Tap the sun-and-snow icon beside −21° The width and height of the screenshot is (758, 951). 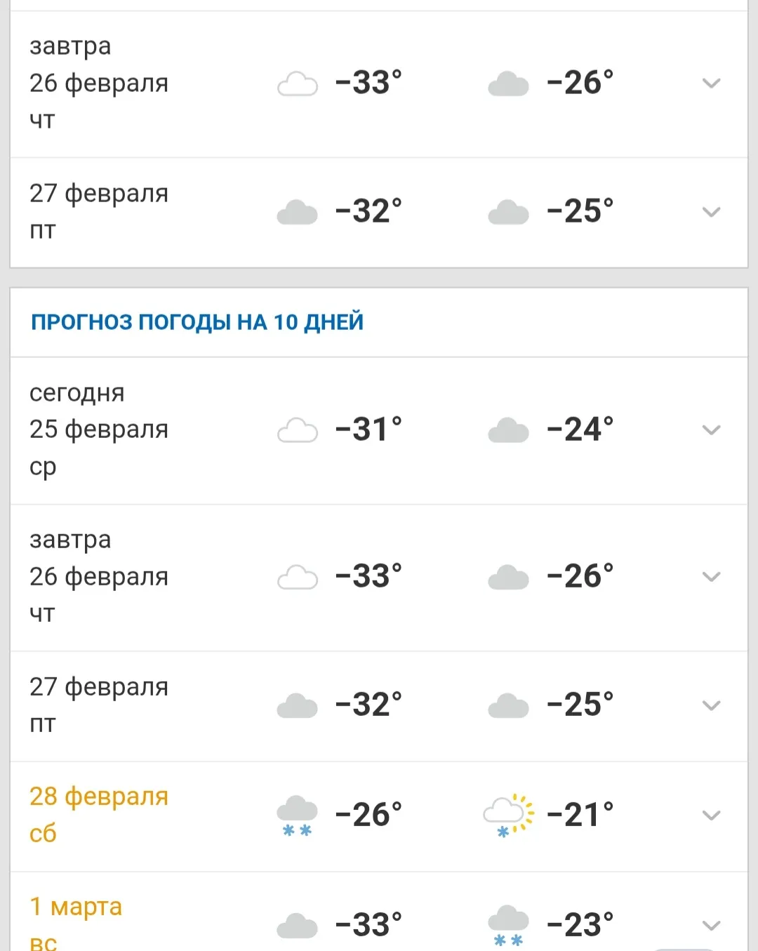point(508,816)
